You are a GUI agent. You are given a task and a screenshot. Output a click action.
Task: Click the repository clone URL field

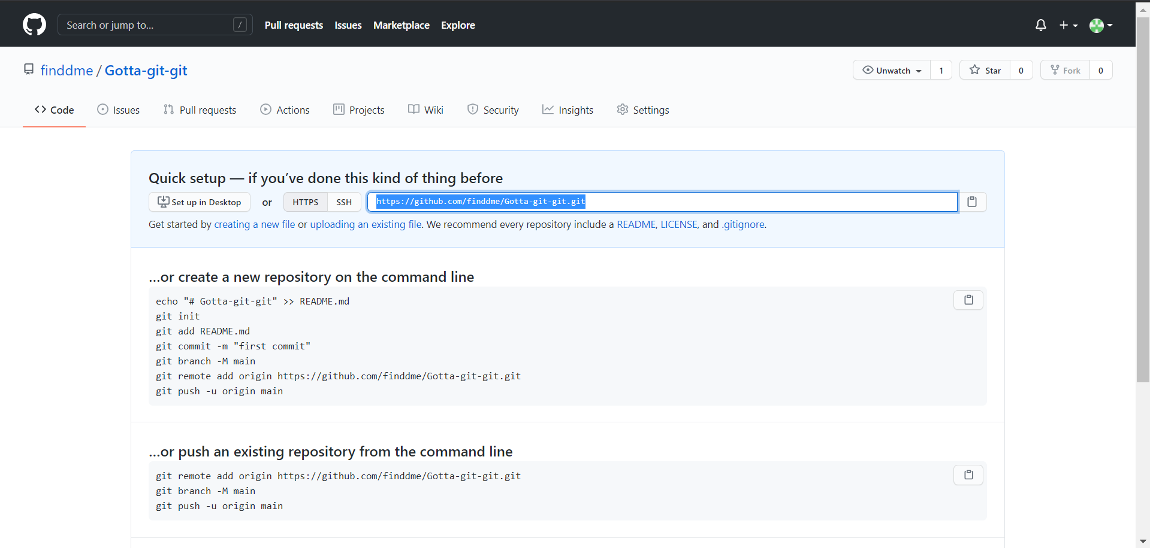coord(662,202)
